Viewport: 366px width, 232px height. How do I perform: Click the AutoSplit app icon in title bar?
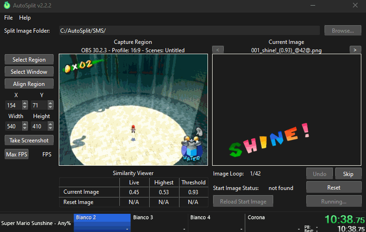[7, 5]
